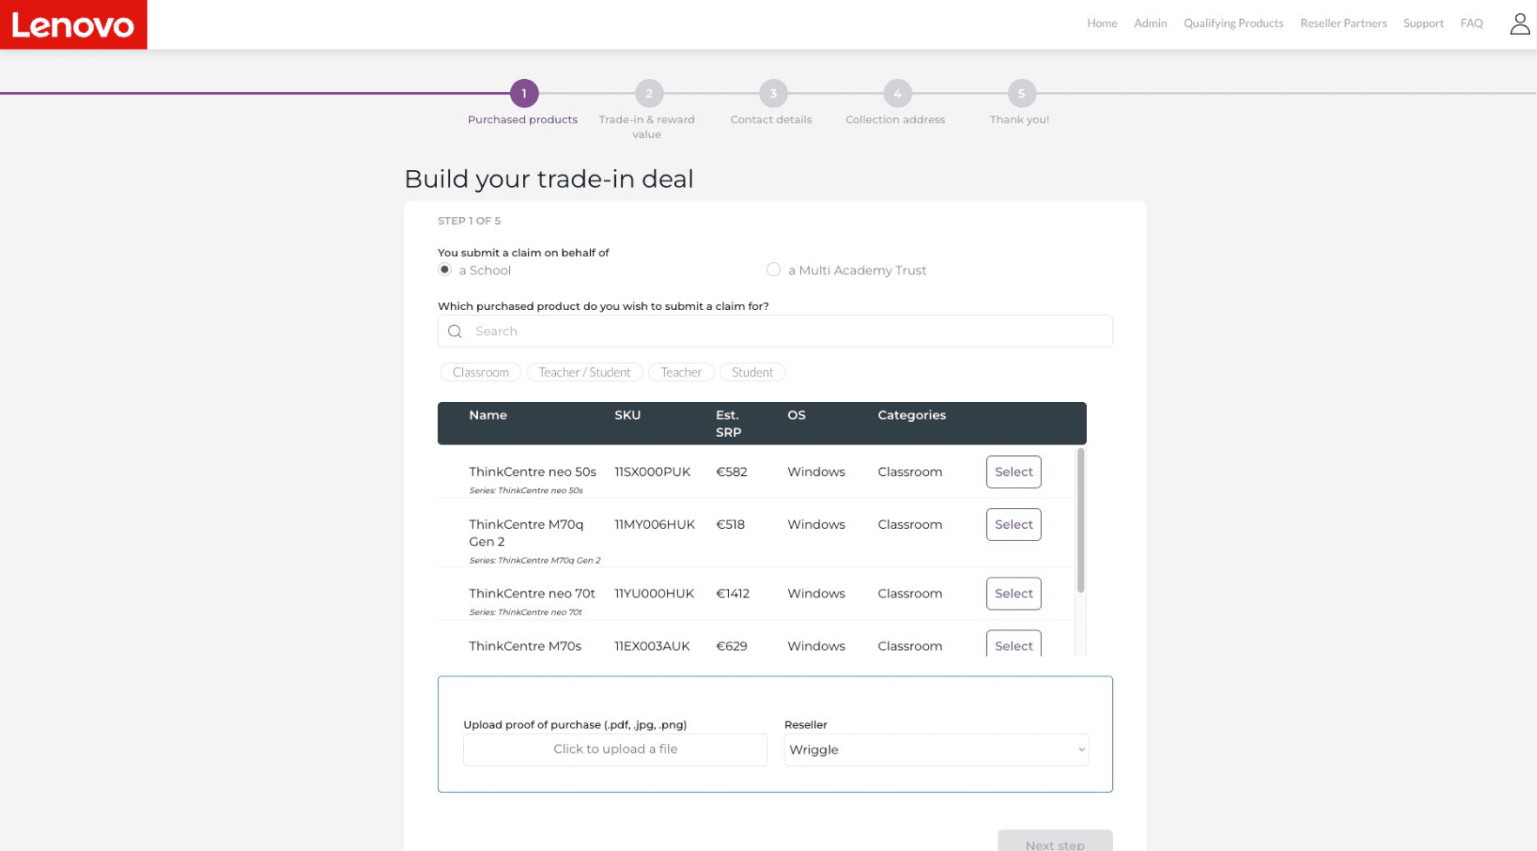Click the Next step button
The image size is (1537, 851).
pyautogui.click(x=1055, y=841)
